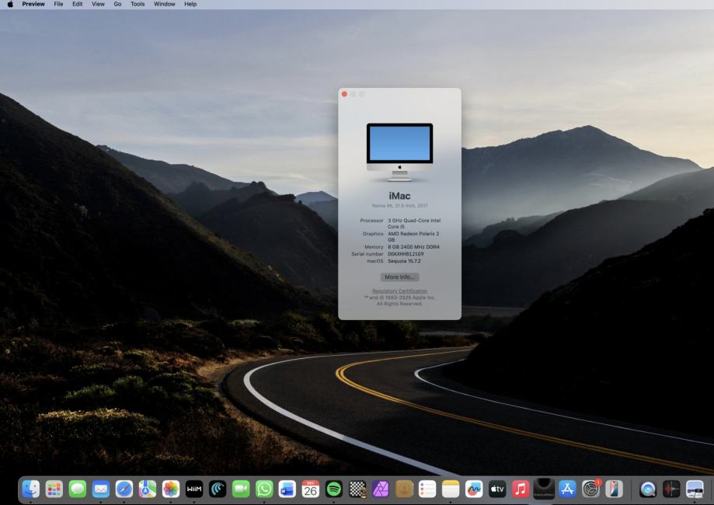The height and width of the screenshot is (505, 714).
Task: Open System Settings from the dock
Action: click(x=591, y=489)
